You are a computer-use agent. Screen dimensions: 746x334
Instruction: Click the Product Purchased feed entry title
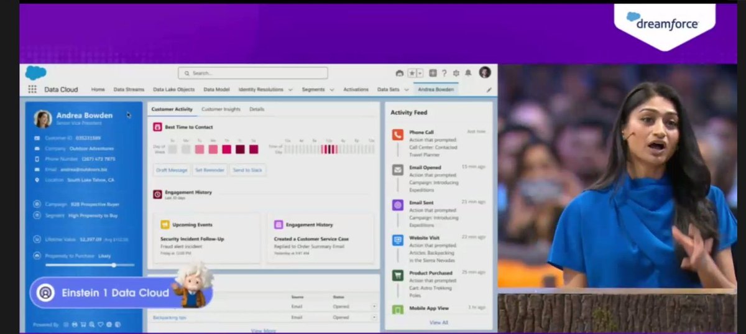[x=431, y=272]
